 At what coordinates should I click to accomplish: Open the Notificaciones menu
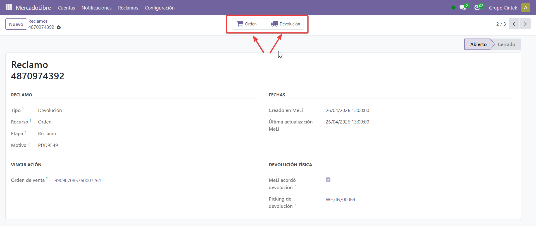tap(96, 8)
